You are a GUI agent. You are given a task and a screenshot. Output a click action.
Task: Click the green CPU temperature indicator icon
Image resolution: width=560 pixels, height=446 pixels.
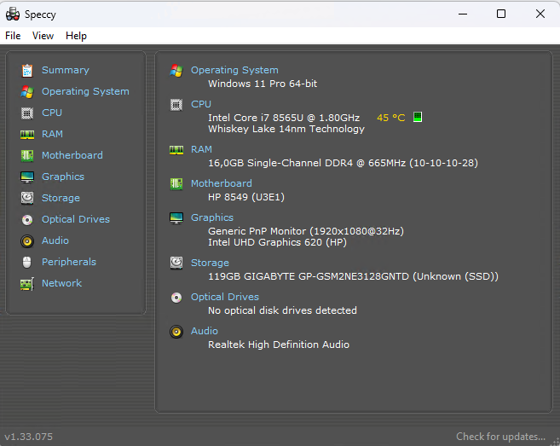418,118
